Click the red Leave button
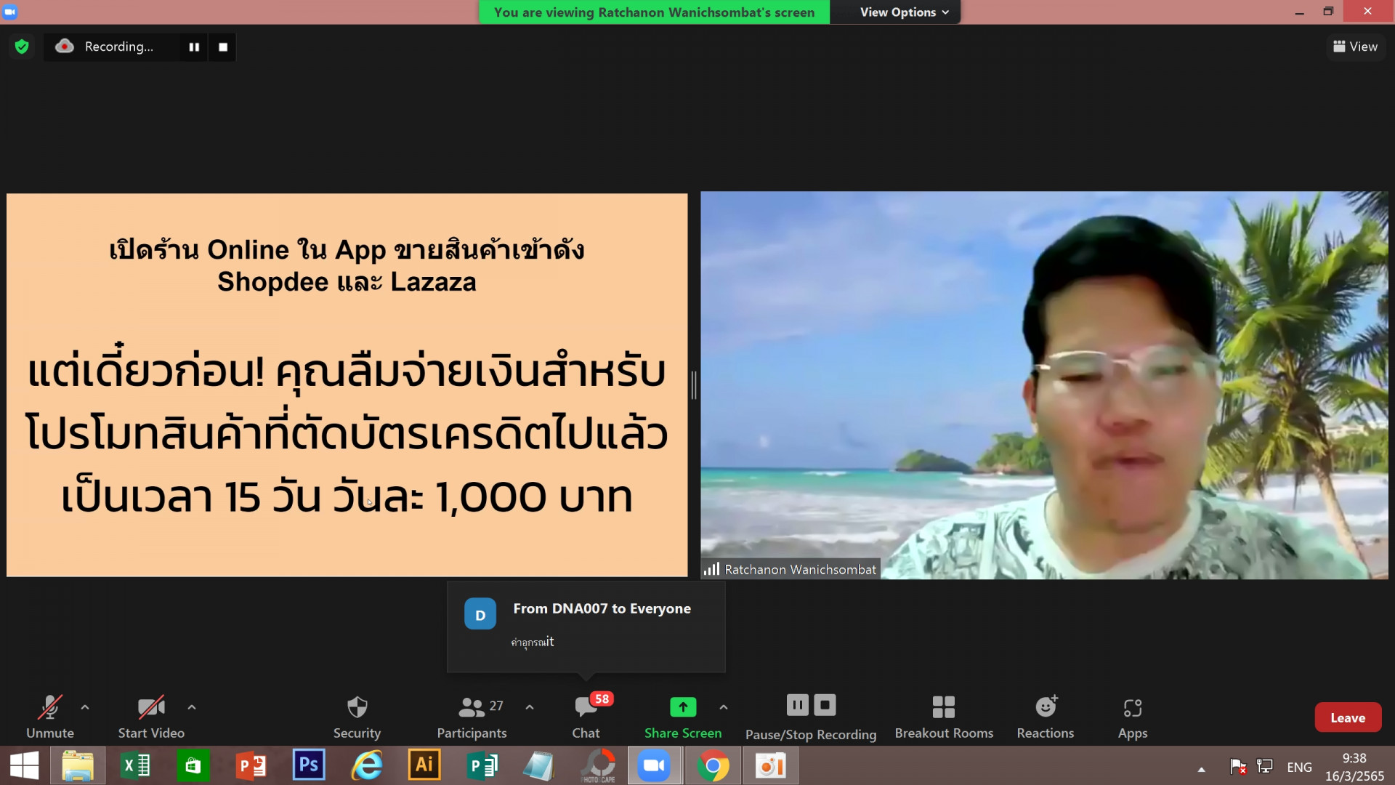This screenshot has height=785, width=1395. 1348,717
